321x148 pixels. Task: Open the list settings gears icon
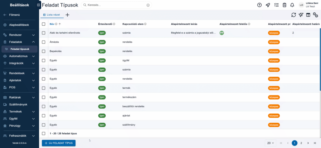pos(315,15)
